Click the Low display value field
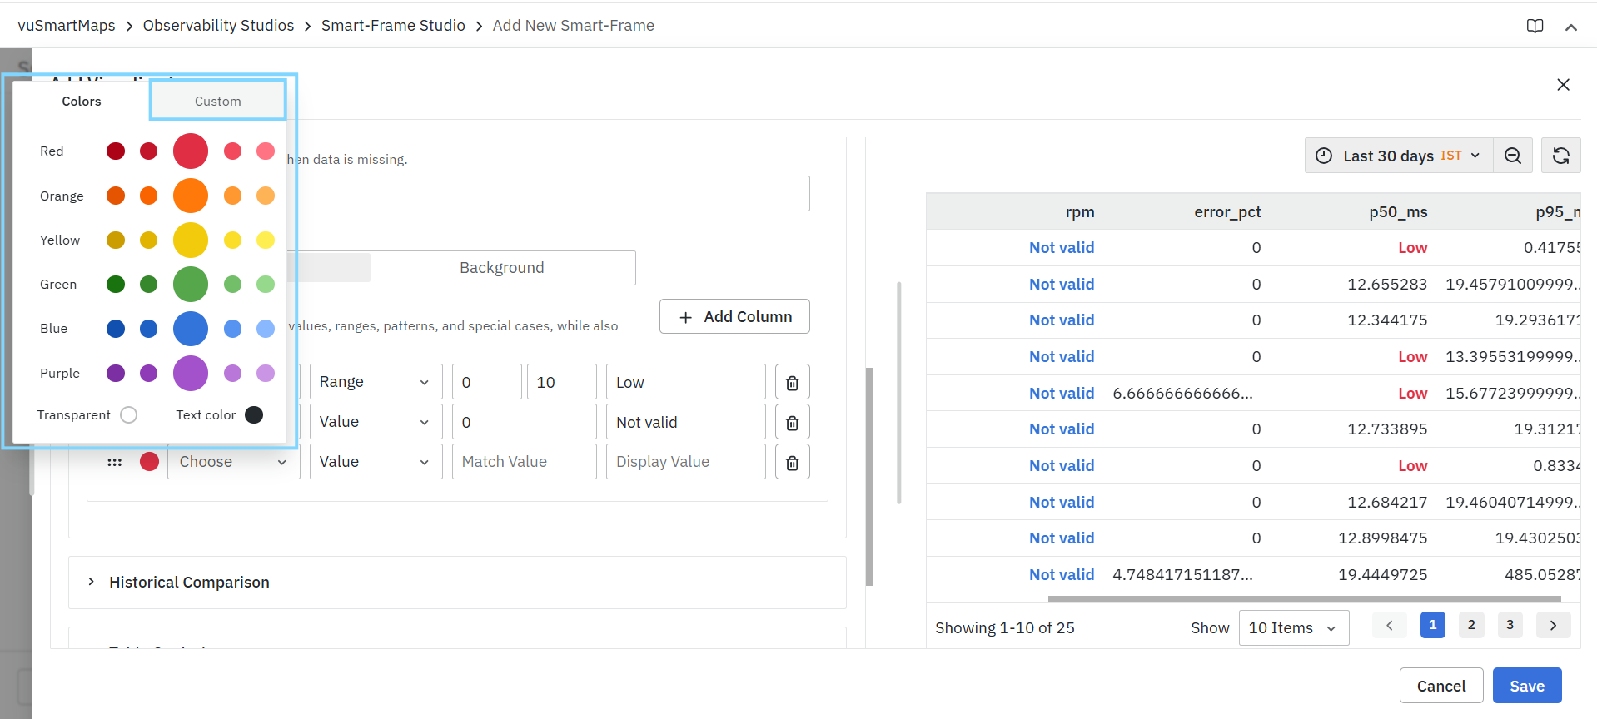This screenshot has height=719, width=1597. click(686, 382)
